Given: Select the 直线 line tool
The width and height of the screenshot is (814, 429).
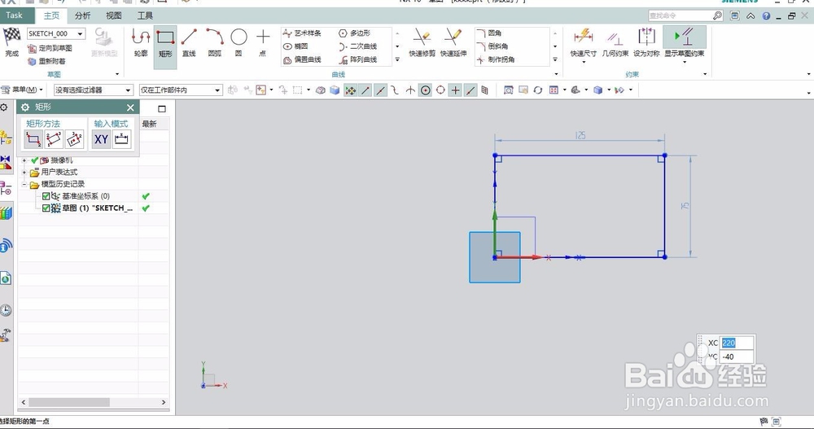Looking at the screenshot, I should click(x=189, y=42).
